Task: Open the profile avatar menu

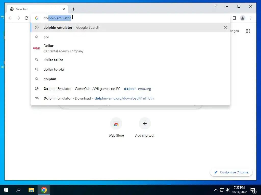Action: click(243, 18)
